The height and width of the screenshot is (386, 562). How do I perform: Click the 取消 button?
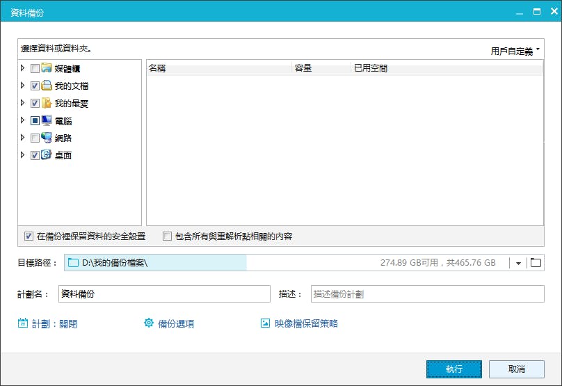[517, 369]
